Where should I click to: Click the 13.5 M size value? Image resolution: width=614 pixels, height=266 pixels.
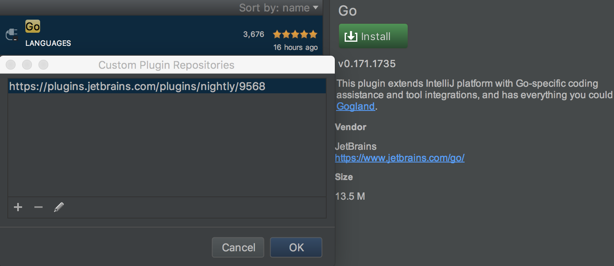point(350,196)
